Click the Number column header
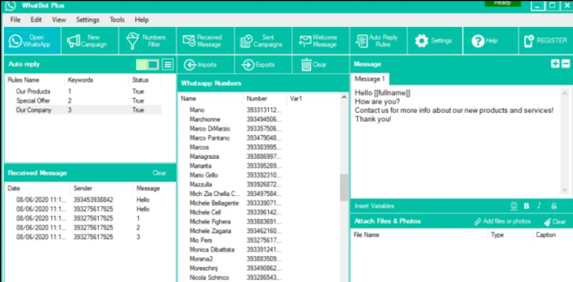This screenshot has height=282, width=573. pyautogui.click(x=265, y=99)
